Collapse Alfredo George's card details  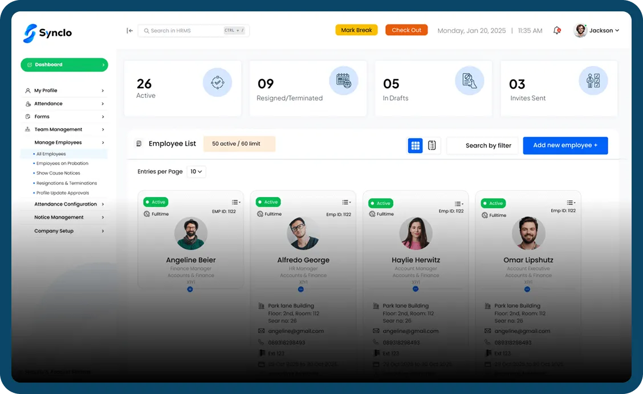click(x=303, y=289)
